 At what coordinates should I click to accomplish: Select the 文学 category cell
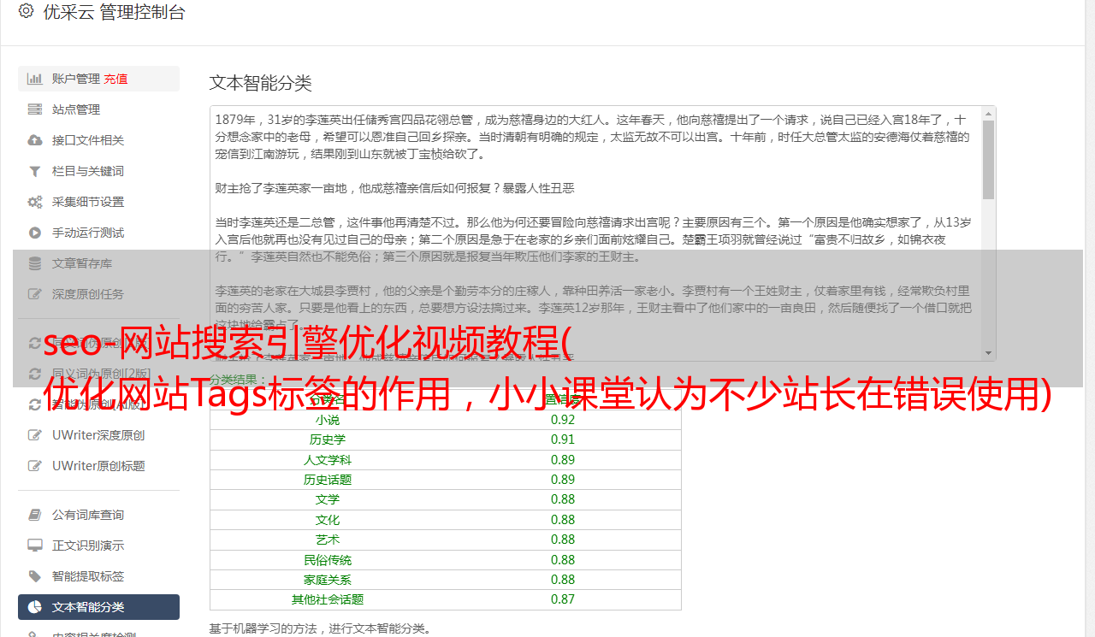[x=328, y=499]
